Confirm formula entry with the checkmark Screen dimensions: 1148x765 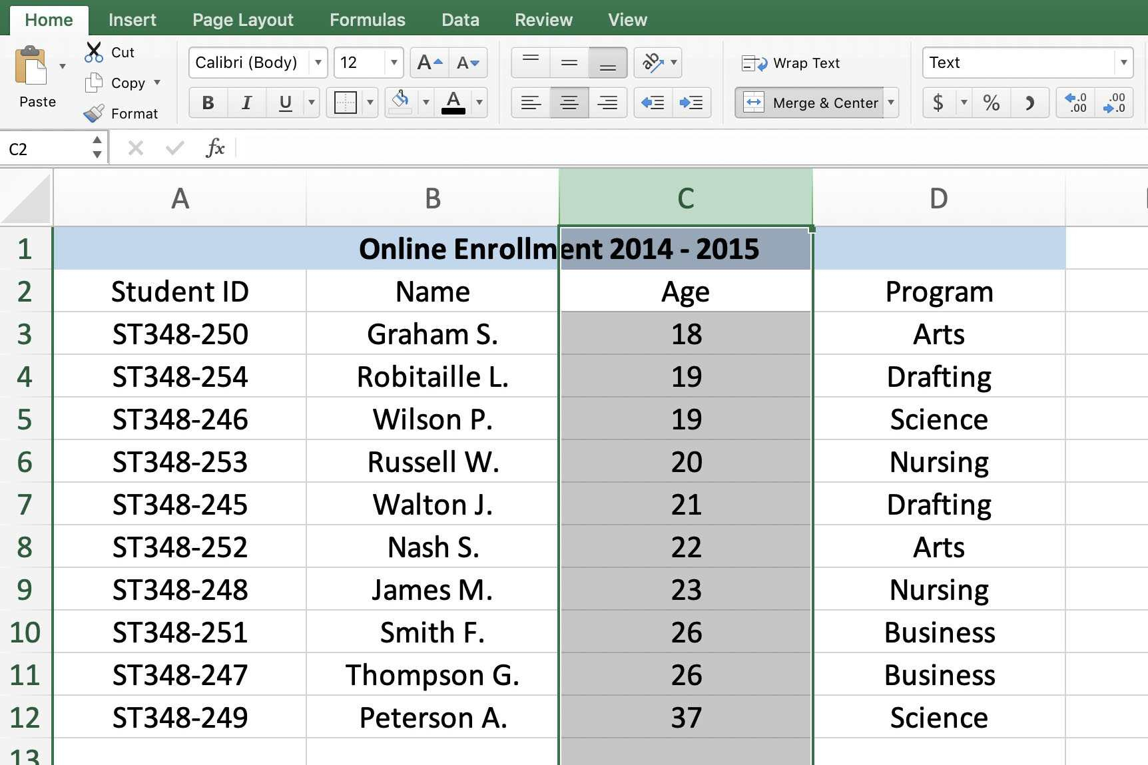[174, 148]
